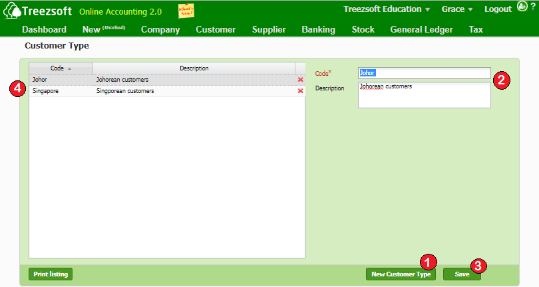Go to the Banking menu

click(x=318, y=30)
